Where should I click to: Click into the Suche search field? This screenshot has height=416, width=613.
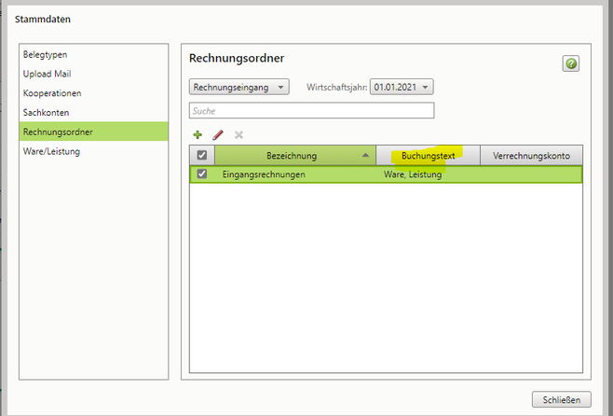pos(311,111)
